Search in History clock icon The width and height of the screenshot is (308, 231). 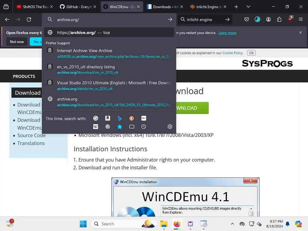(143, 127)
